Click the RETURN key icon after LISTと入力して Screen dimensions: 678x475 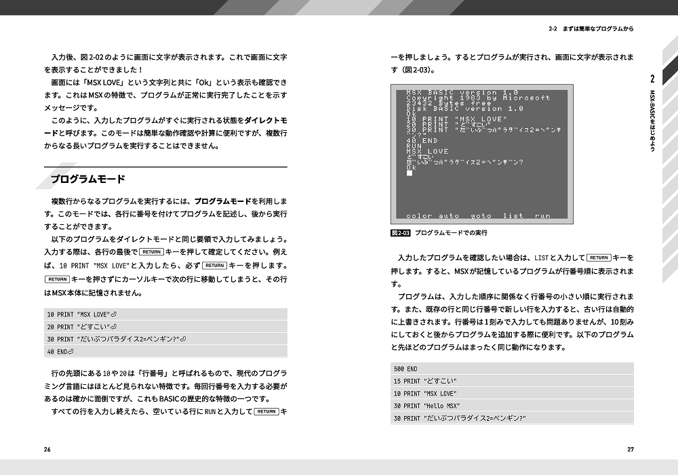pos(599,257)
